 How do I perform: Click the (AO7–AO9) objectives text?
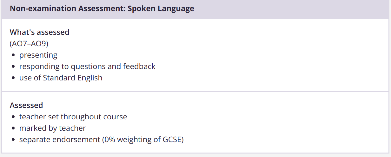tap(29, 43)
